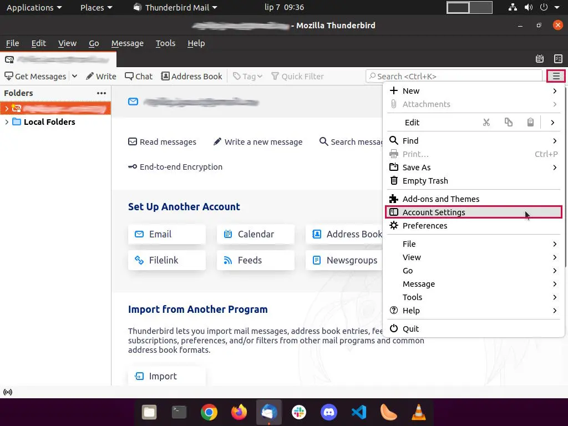Select Local Folders in folder pane

(x=49, y=121)
